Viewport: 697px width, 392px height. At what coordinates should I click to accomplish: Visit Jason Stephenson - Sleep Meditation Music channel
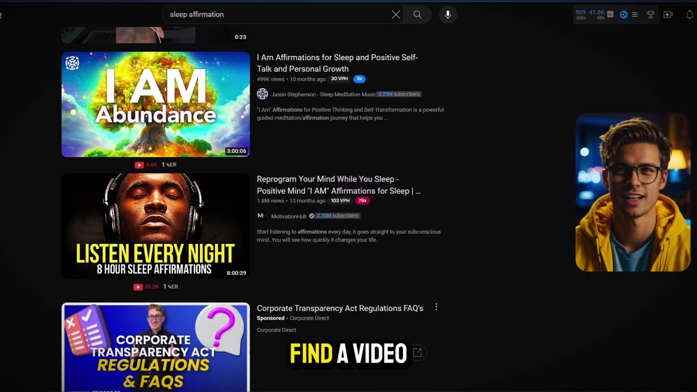coord(323,94)
